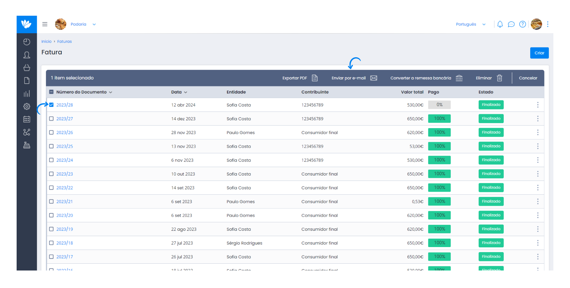This screenshot has height=288, width=570.
Task: Open row actions for invoice 2023/22
Action: click(x=538, y=188)
